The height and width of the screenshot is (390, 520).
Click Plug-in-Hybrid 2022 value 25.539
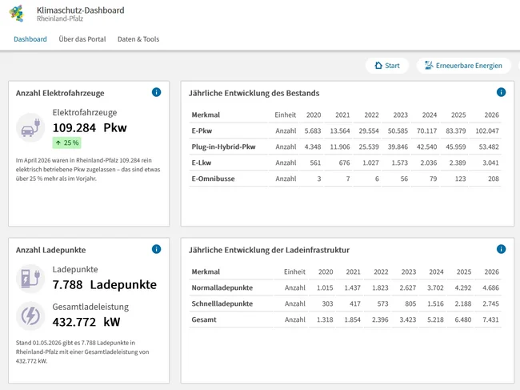coord(369,147)
